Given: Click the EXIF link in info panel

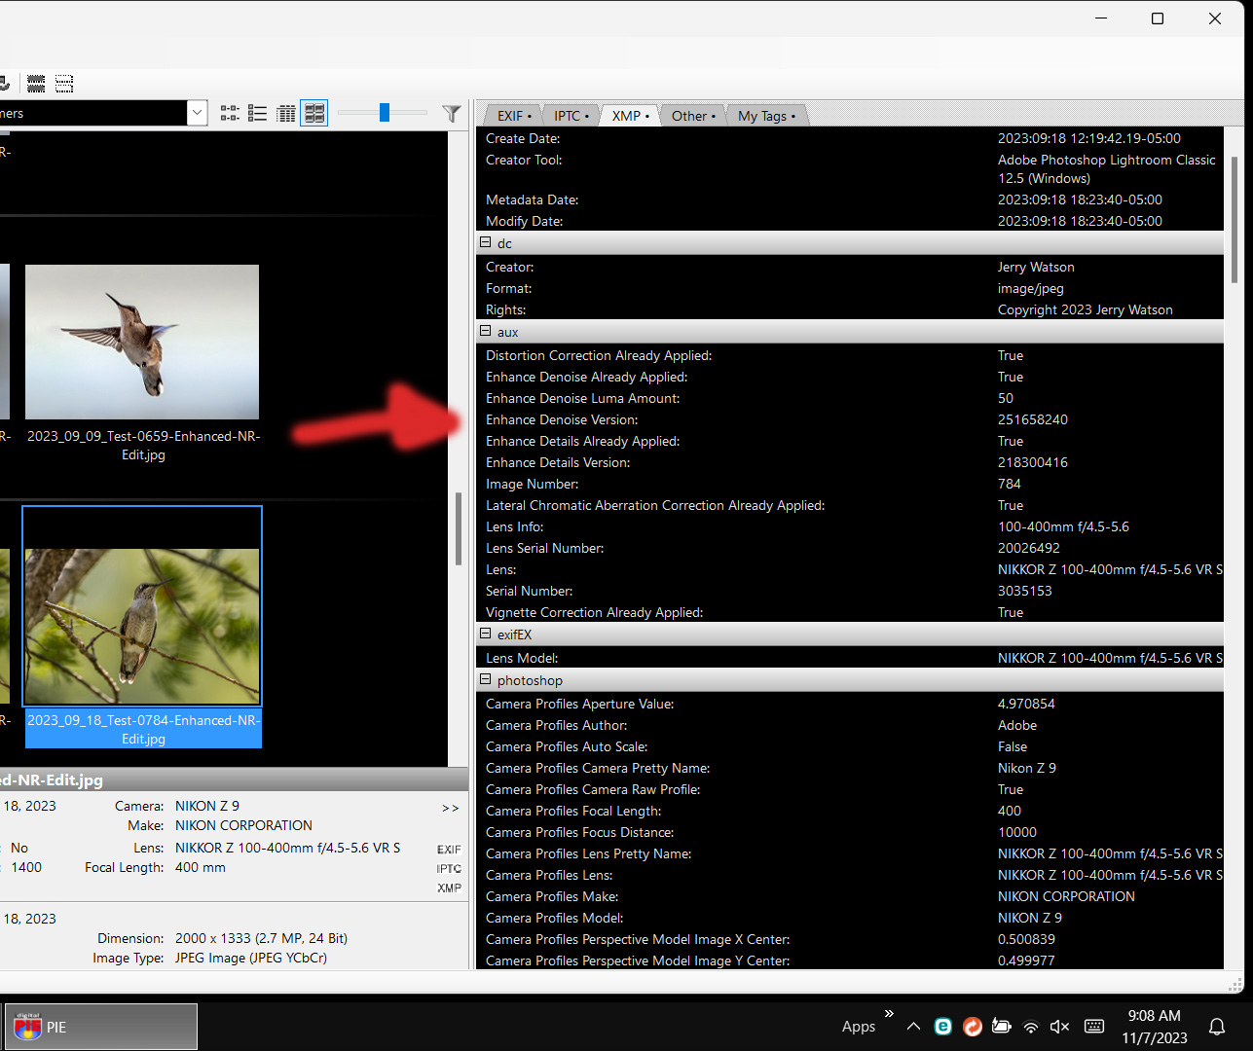Looking at the screenshot, I should point(449,850).
